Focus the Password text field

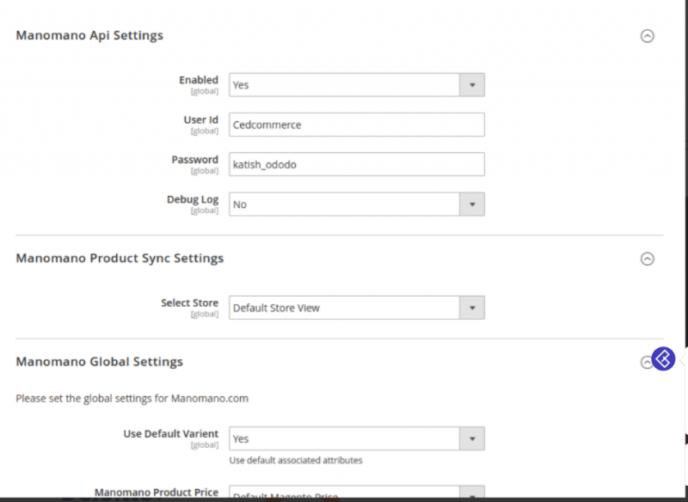pos(356,164)
